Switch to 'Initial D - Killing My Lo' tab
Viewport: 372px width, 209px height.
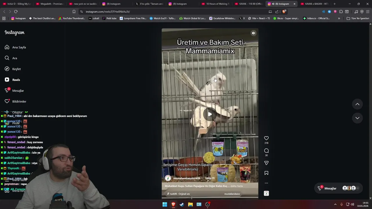click(x=17, y=4)
